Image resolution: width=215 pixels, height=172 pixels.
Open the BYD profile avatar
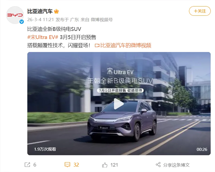[x=15, y=15]
